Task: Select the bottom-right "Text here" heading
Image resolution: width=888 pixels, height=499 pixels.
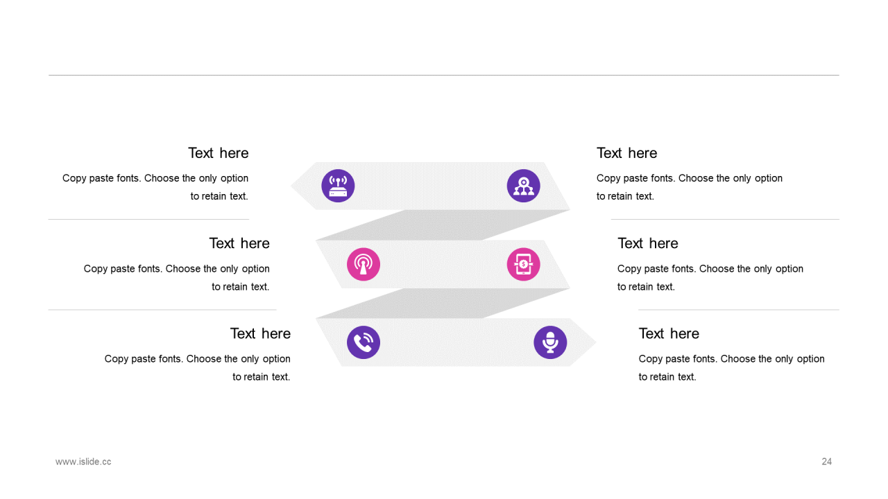Action: 669,333
